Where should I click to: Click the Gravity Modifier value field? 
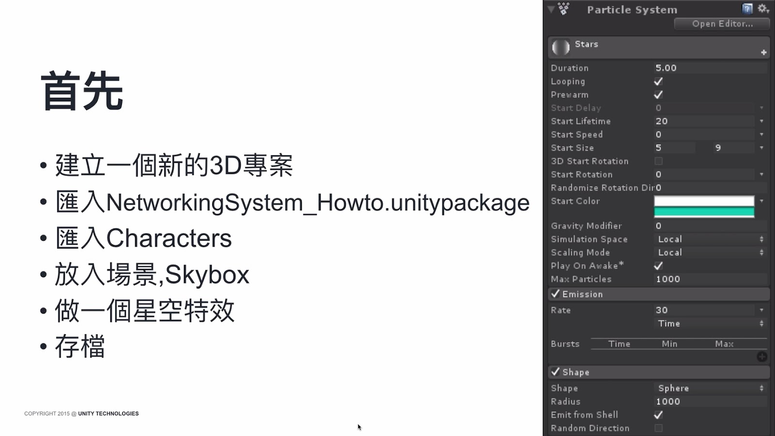[711, 226]
